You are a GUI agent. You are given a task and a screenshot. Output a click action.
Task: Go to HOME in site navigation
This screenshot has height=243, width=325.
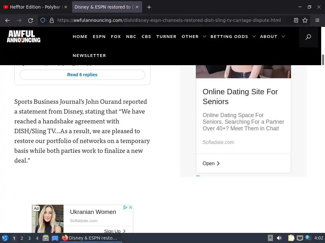pos(80,37)
